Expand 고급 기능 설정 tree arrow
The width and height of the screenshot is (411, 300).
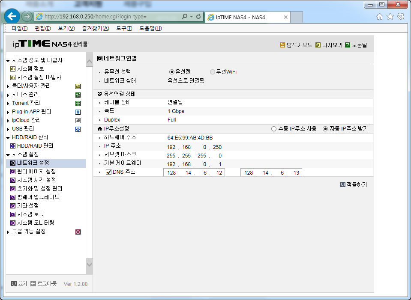point(8,232)
